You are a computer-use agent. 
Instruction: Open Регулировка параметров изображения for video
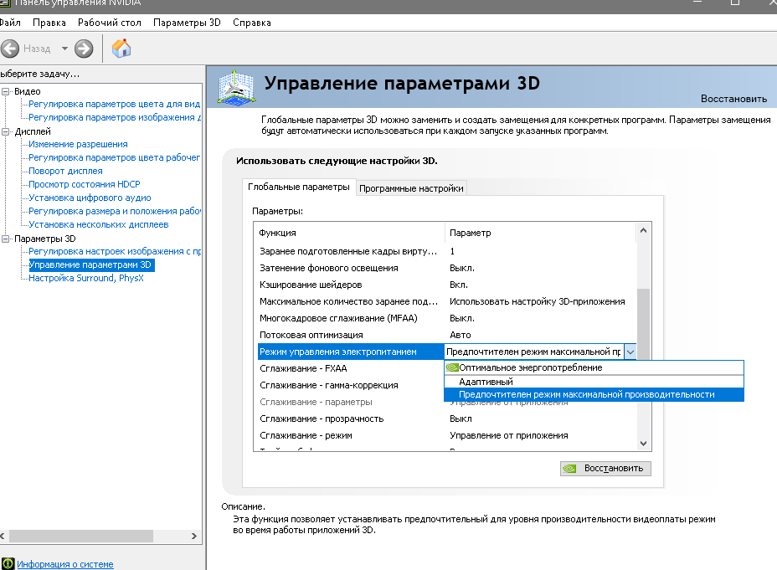click(x=115, y=117)
